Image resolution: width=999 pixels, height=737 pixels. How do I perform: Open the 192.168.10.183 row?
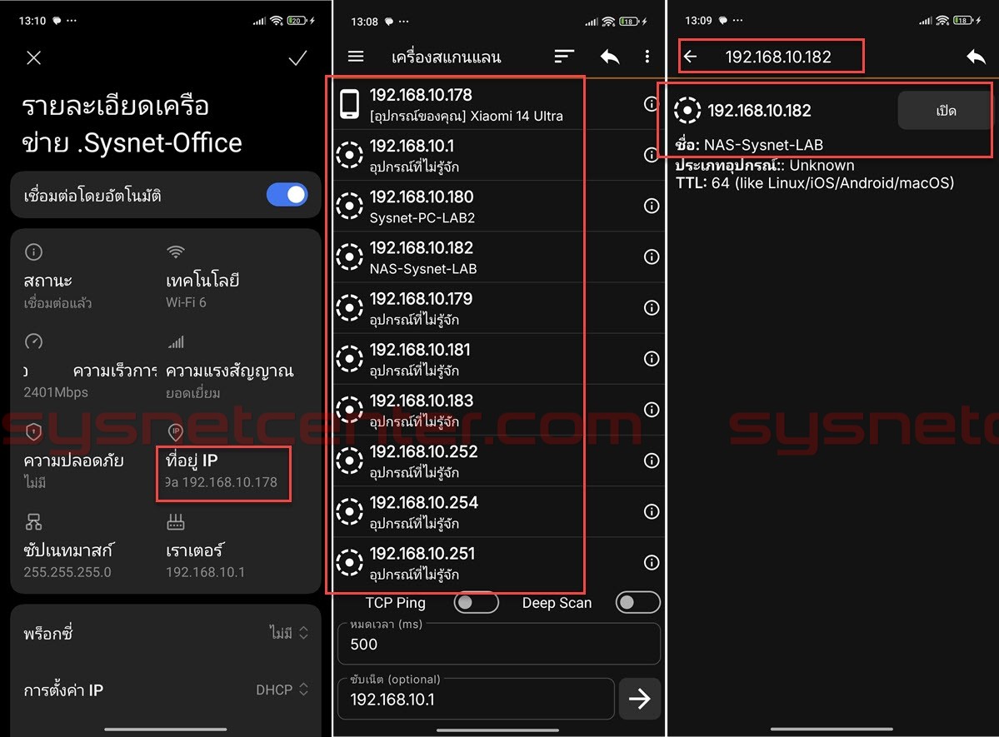coord(499,410)
